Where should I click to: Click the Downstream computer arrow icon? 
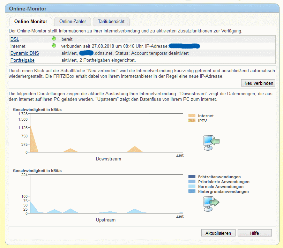click(x=211, y=143)
